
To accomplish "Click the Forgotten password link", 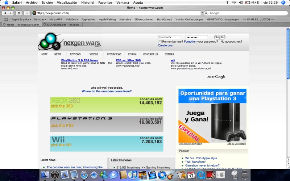I will 190,42.
